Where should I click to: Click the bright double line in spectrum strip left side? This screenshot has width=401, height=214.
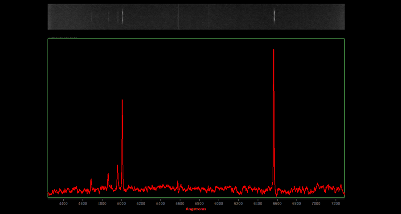coord(121,16)
